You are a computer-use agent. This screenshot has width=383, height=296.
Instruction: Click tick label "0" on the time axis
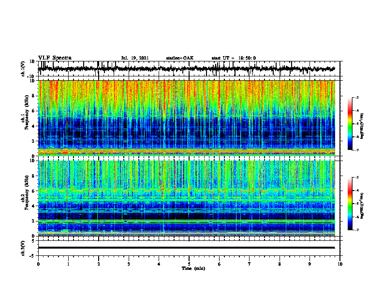[x=38, y=264]
